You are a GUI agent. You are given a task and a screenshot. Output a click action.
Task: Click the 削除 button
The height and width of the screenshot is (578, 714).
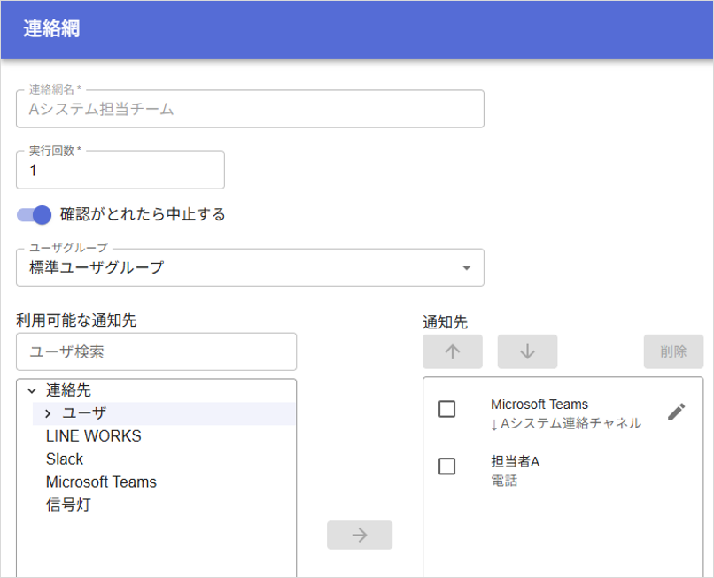tap(673, 351)
